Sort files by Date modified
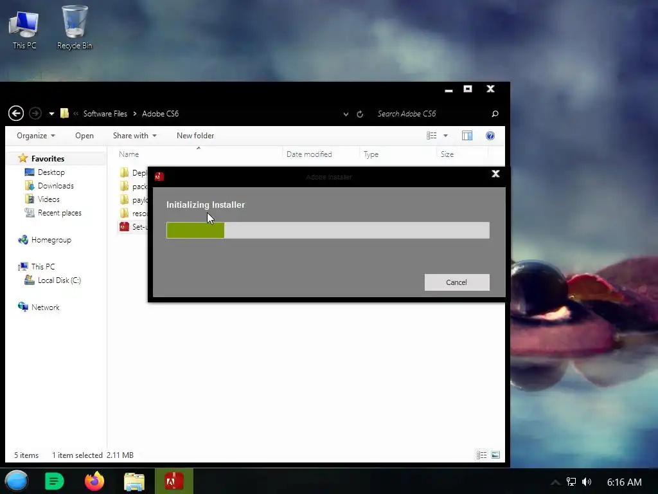 309,154
